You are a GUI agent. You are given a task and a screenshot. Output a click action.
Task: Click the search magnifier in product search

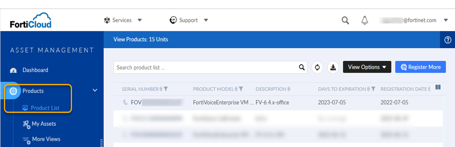(x=302, y=67)
